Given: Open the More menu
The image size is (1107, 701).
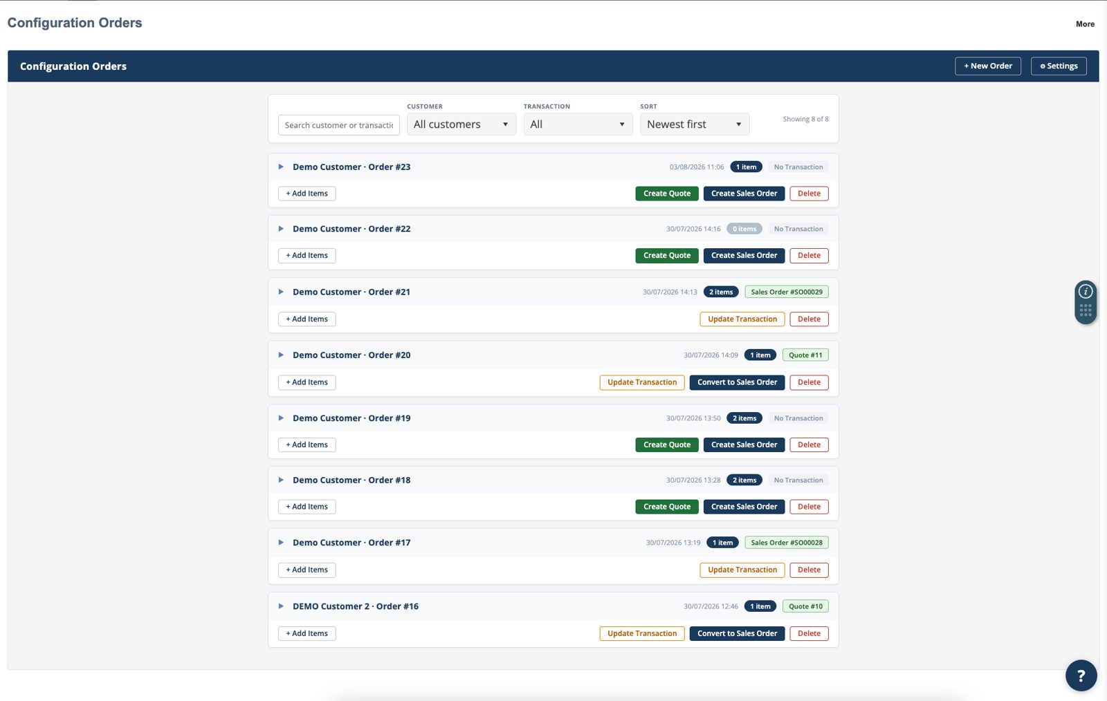Looking at the screenshot, I should 1085,24.
